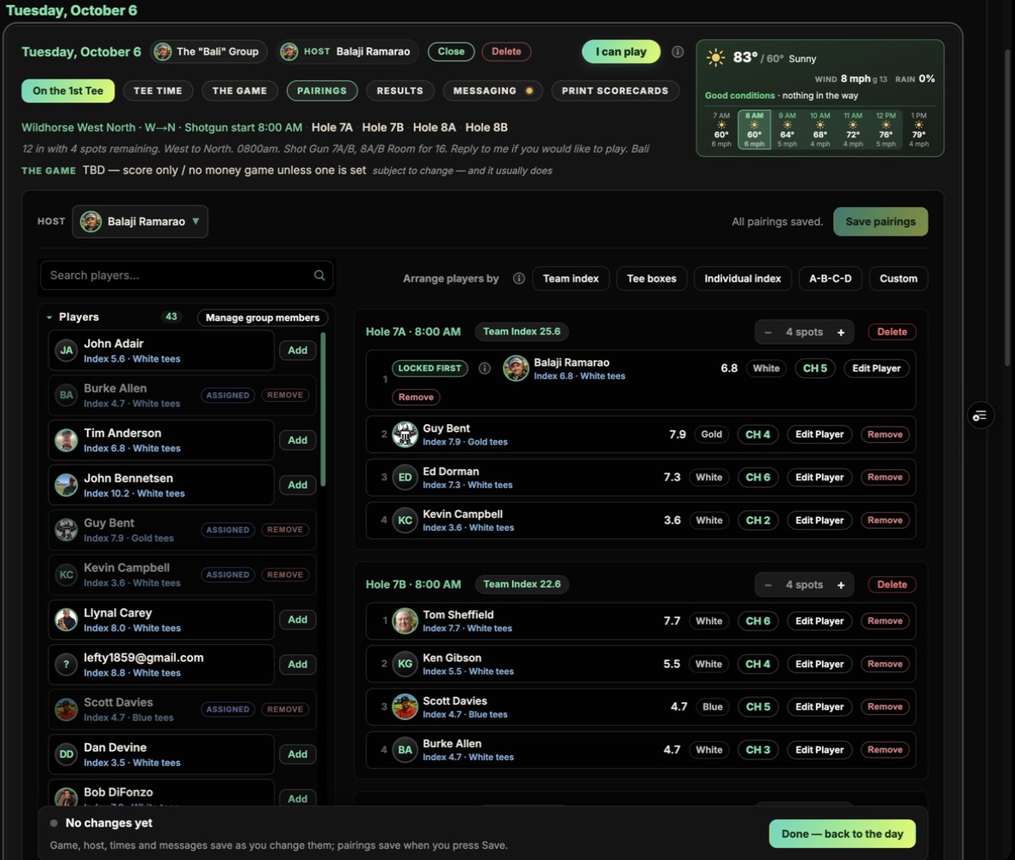Open info icon next to I can play
Viewport: 1015px width, 860px height.
(x=678, y=52)
